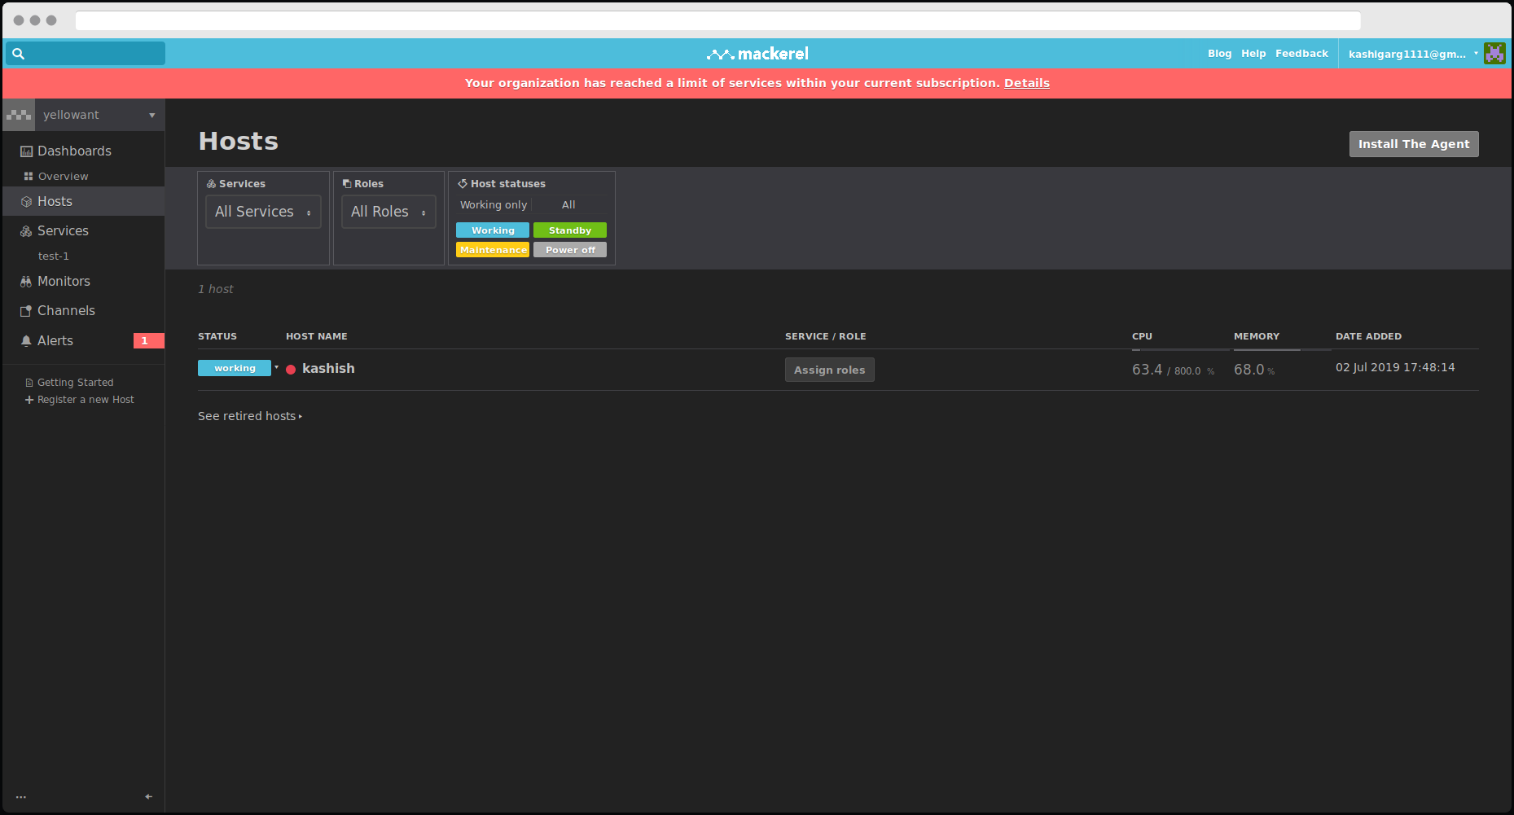
Task: Open Services in the sidebar
Action: 63,230
